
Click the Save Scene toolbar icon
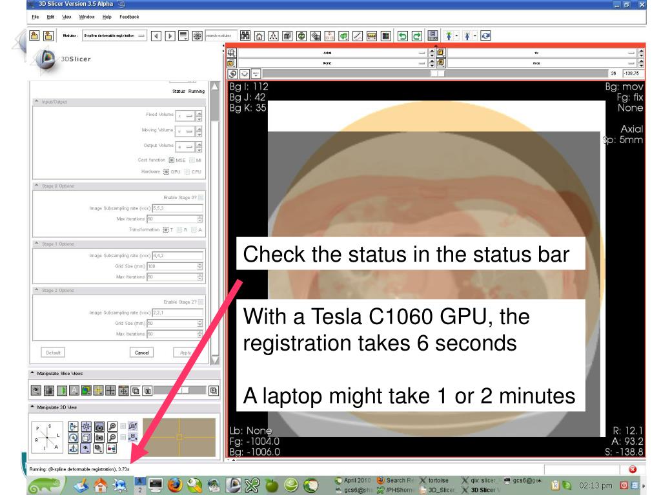[48, 36]
